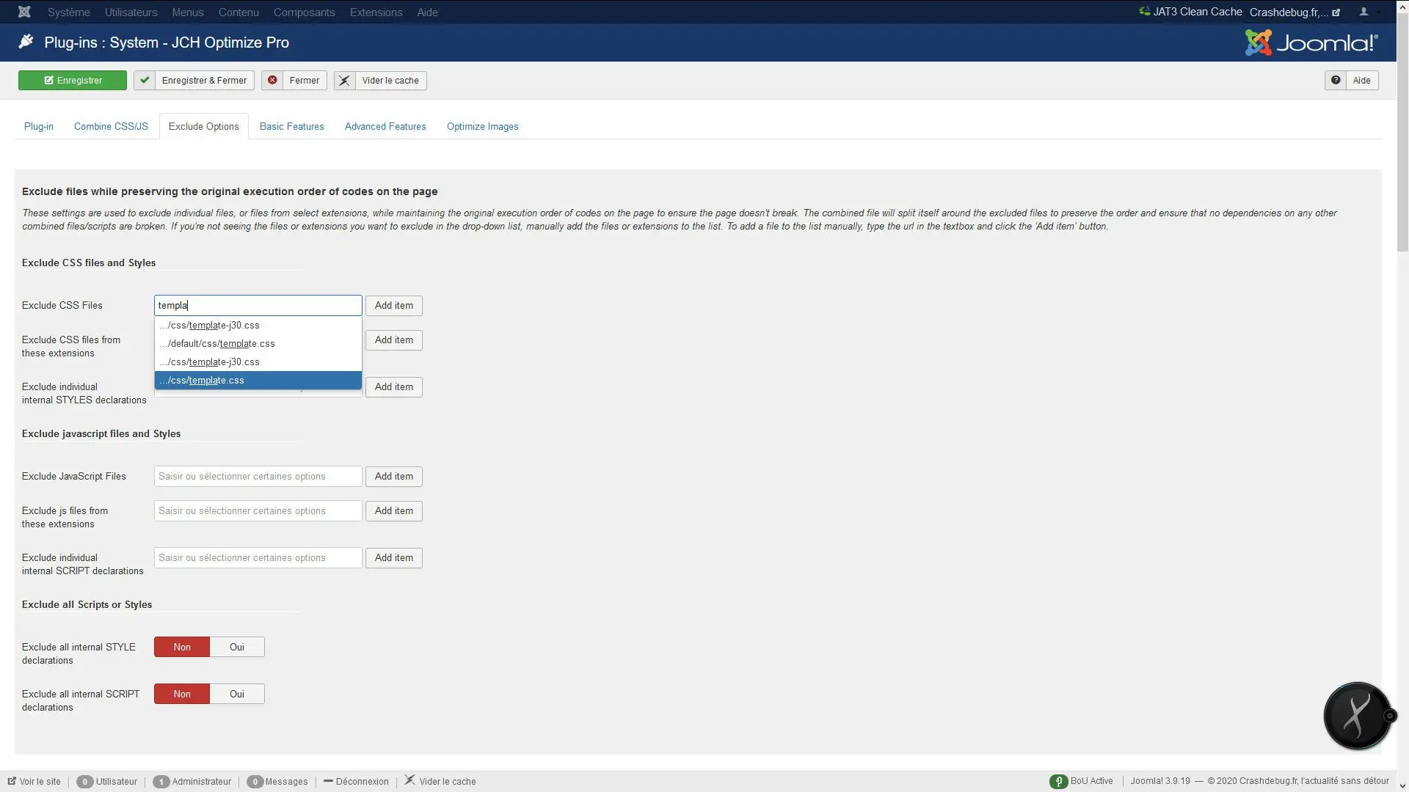Image resolution: width=1409 pixels, height=792 pixels.
Task: Open the Menus menu
Action: (188, 12)
